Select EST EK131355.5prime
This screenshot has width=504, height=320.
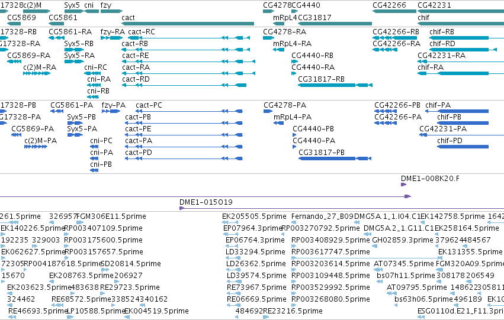click(441, 258)
